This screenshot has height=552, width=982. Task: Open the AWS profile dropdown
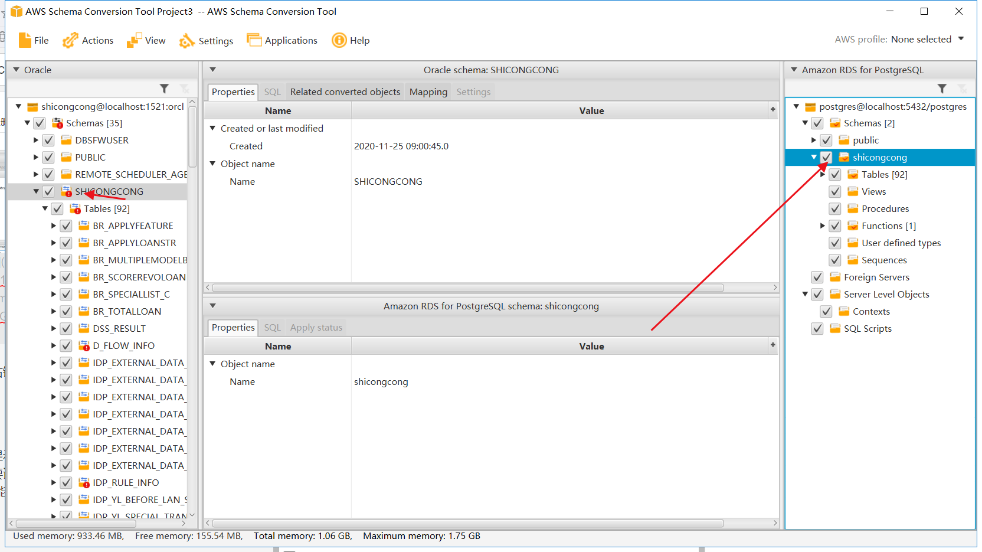click(961, 39)
